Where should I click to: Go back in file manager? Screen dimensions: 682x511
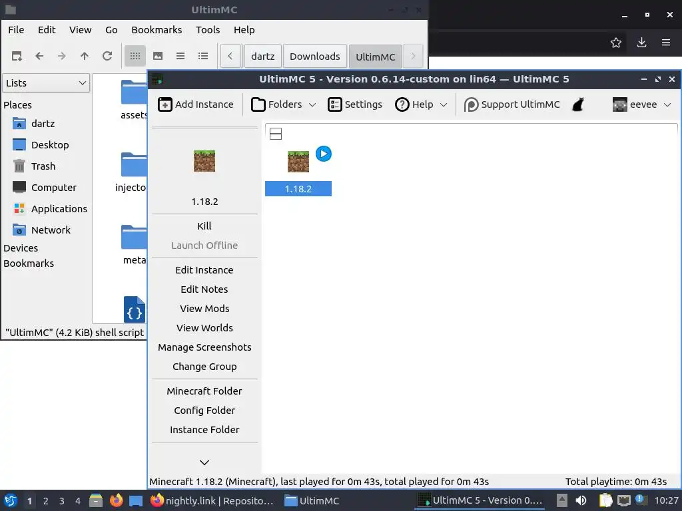pyautogui.click(x=39, y=56)
